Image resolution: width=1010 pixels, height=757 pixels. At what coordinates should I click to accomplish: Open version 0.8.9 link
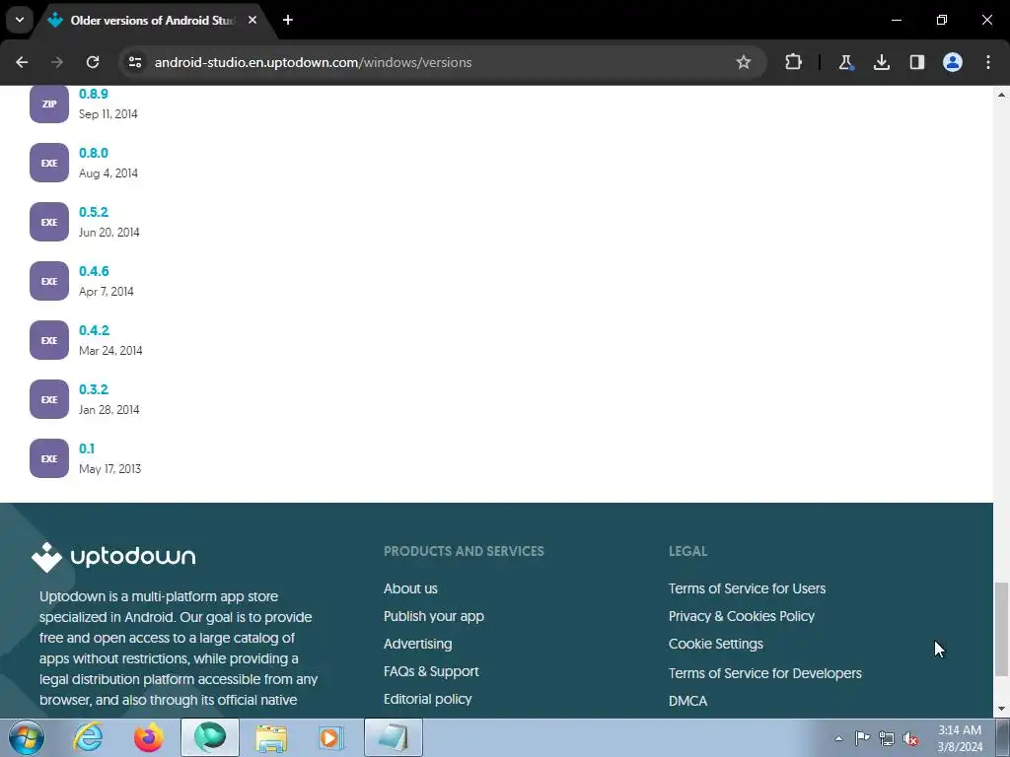click(x=94, y=94)
